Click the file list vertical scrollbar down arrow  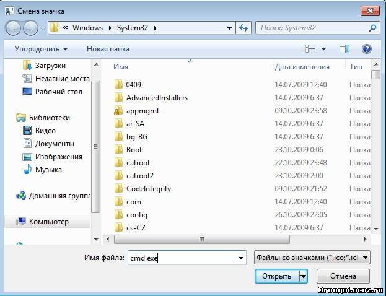coord(376,229)
